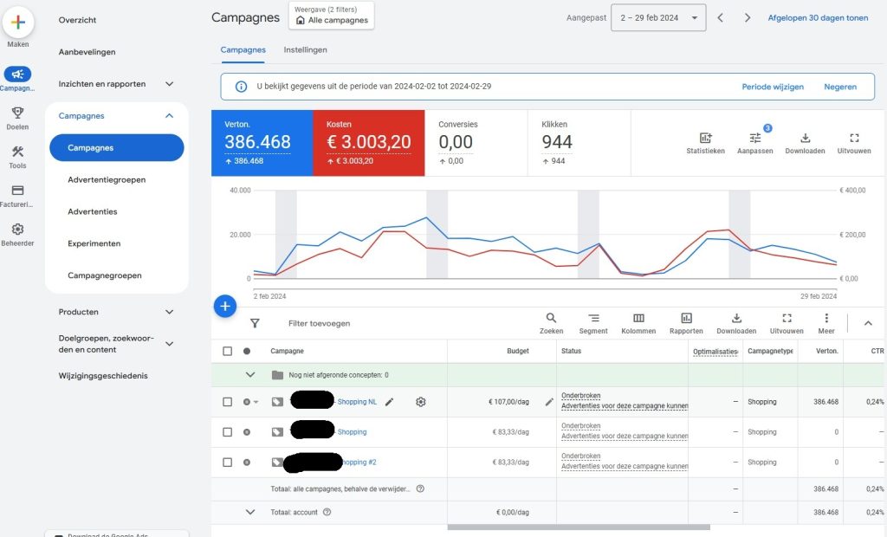Collapse the table toolbar chevron up
The image size is (887, 537).
868,323
